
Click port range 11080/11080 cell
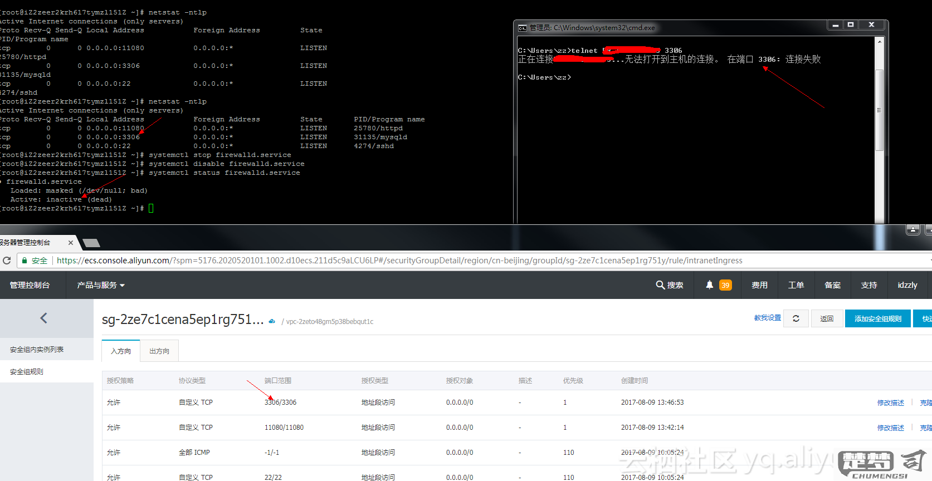pyautogui.click(x=284, y=428)
